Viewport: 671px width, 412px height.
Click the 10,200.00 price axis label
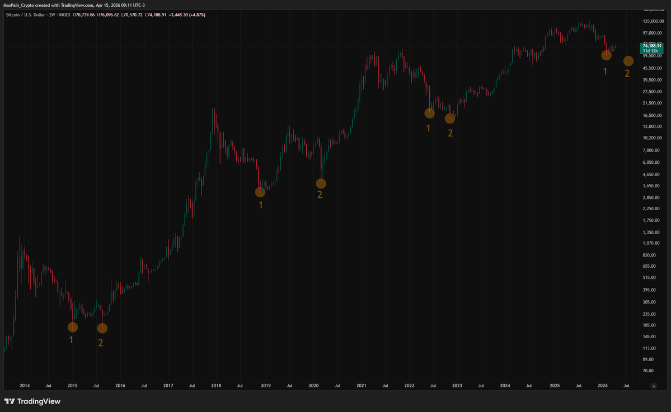pyautogui.click(x=653, y=138)
